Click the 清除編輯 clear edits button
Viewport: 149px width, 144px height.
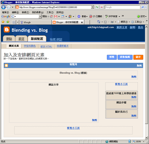coord(125,57)
